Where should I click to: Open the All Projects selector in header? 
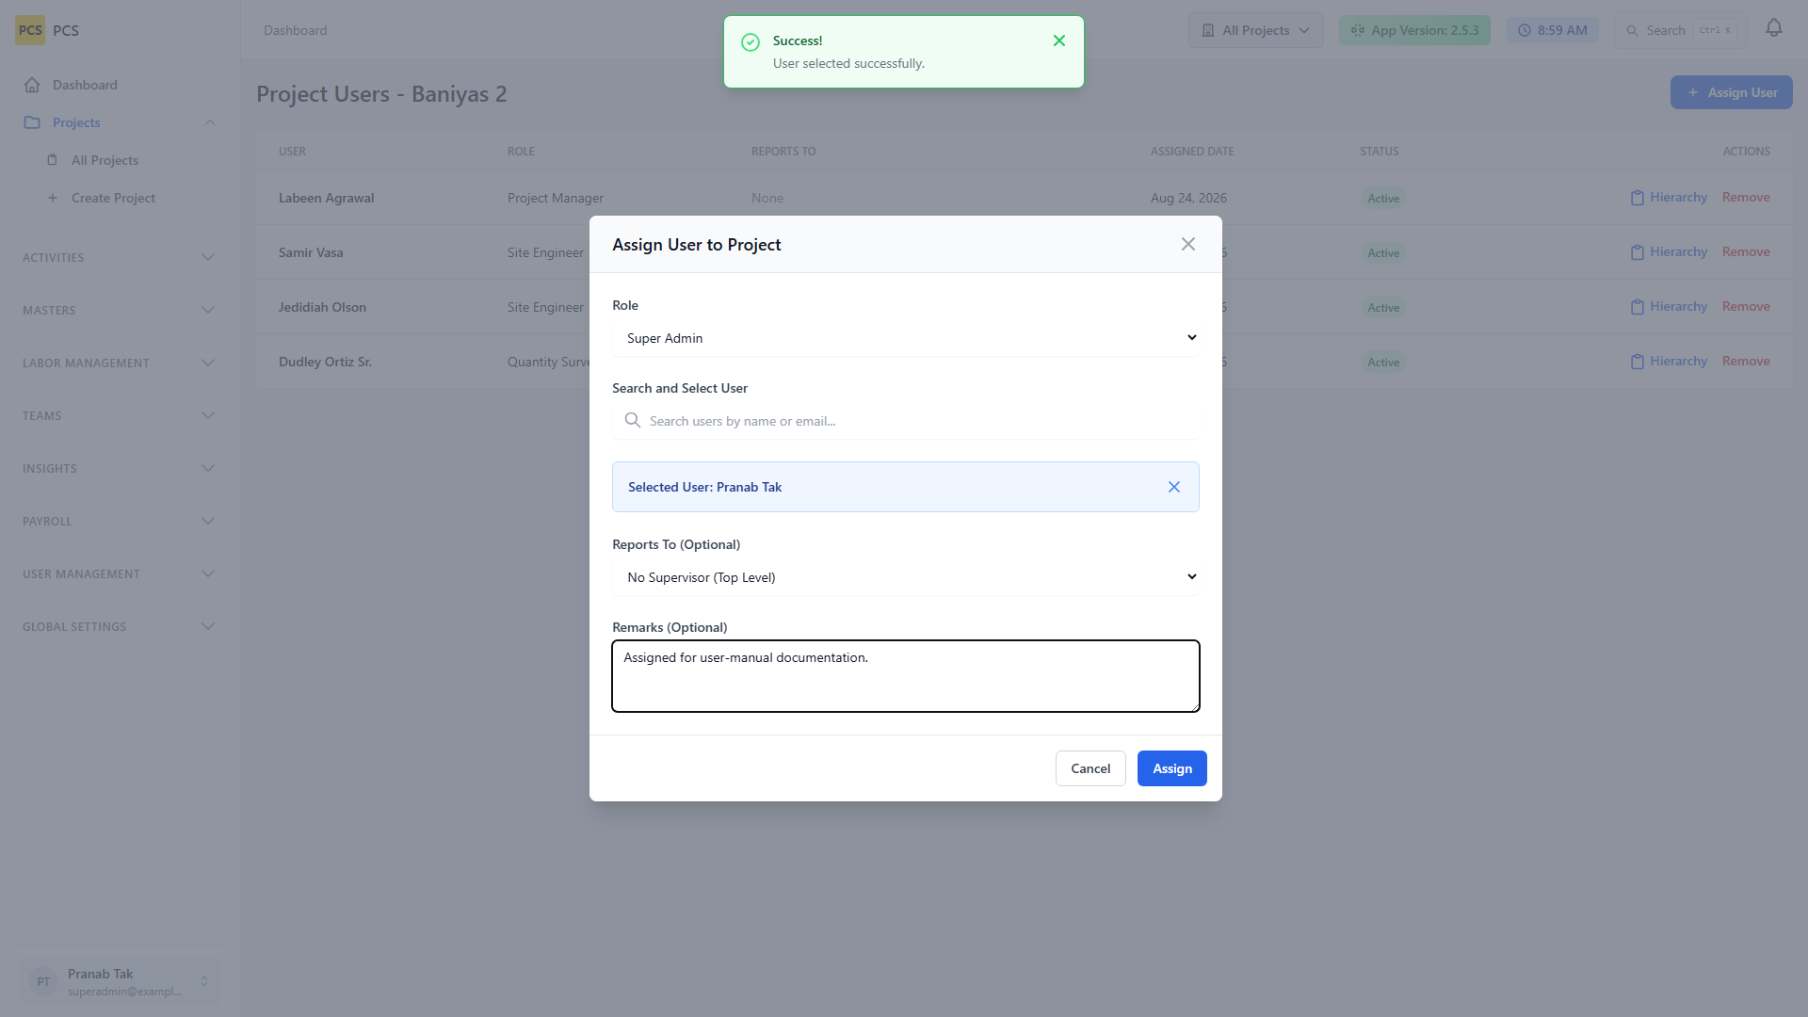tap(1256, 30)
